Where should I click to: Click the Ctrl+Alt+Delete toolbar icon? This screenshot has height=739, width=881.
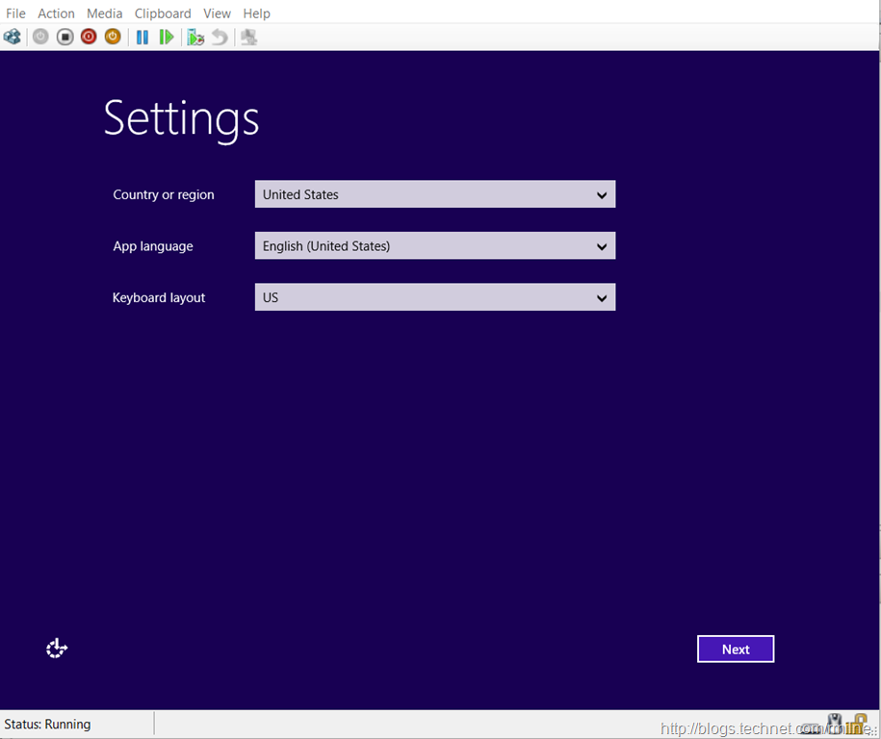[13, 38]
